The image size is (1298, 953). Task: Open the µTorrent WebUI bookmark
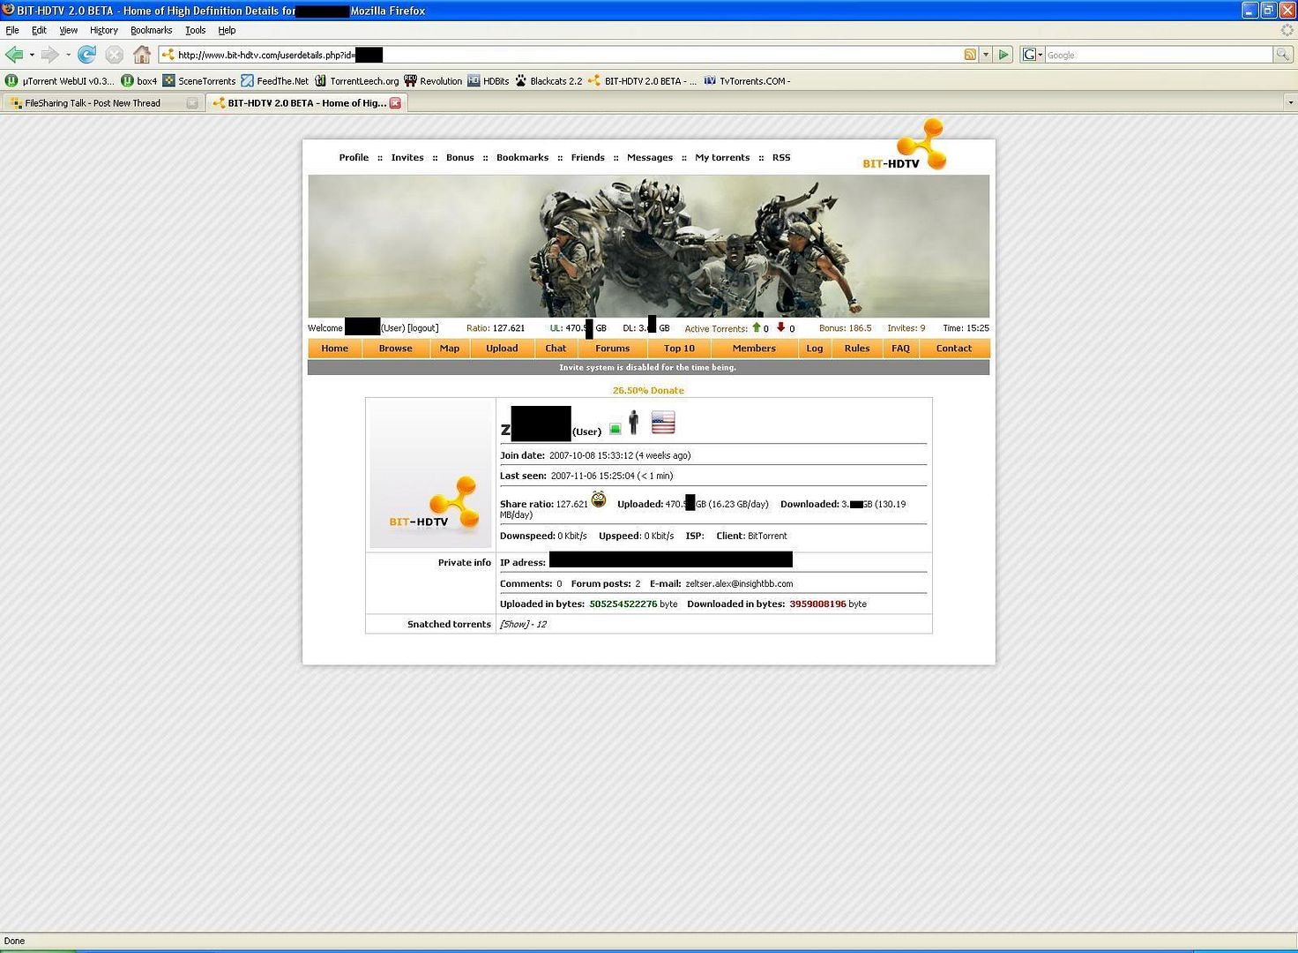[60, 80]
